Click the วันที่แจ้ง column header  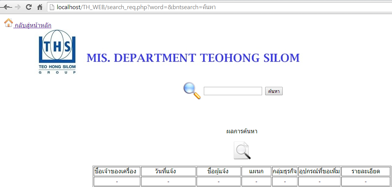[x=168, y=171]
